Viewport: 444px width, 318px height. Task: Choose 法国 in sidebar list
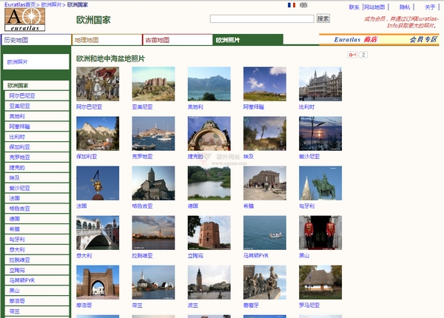[x=37, y=198]
